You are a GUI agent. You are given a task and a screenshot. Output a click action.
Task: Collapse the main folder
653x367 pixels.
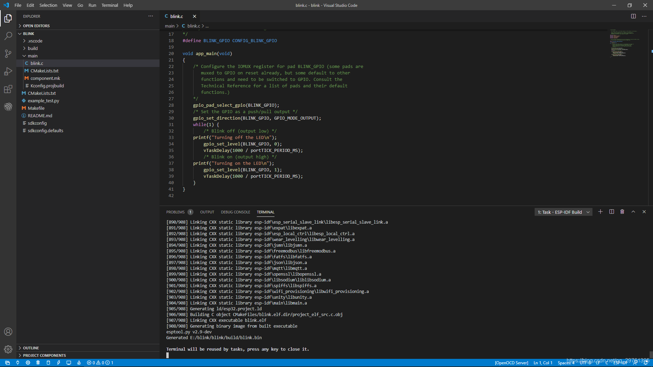(88, 56)
